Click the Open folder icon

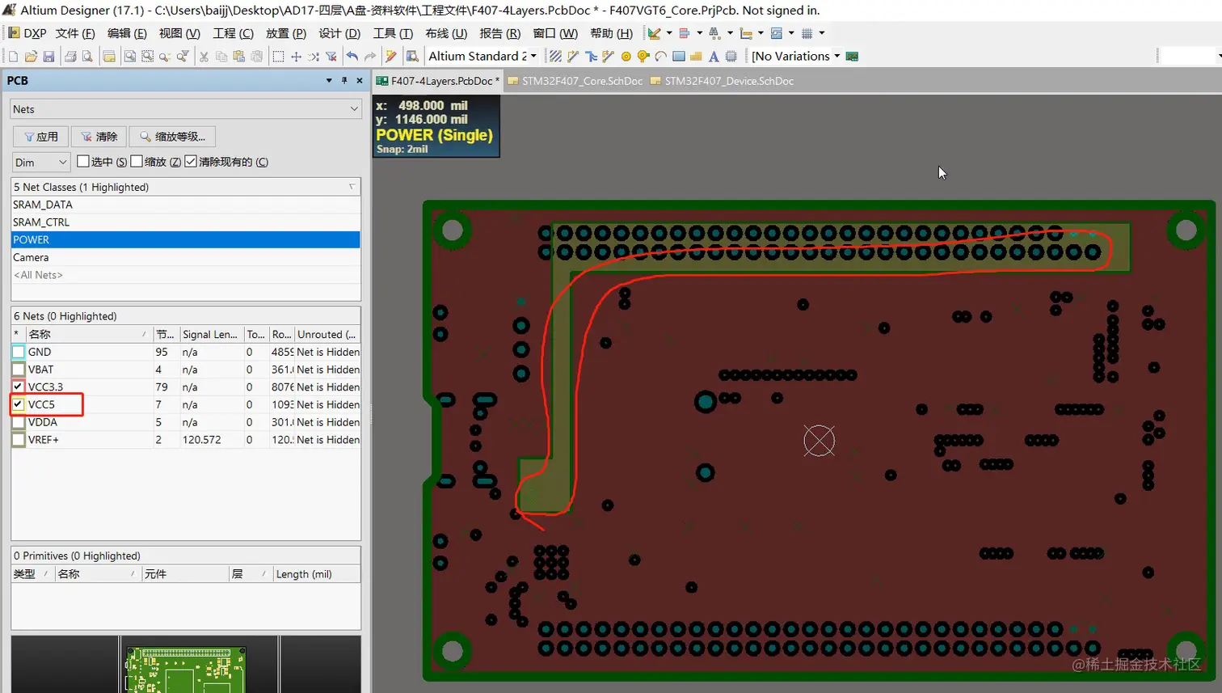[31, 57]
